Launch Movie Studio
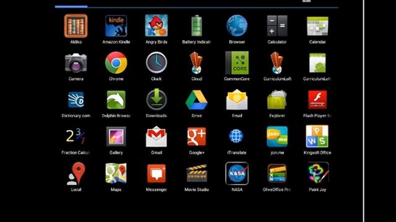Image resolution: width=396 pixels, height=222 pixels. pyautogui.click(x=197, y=173)
